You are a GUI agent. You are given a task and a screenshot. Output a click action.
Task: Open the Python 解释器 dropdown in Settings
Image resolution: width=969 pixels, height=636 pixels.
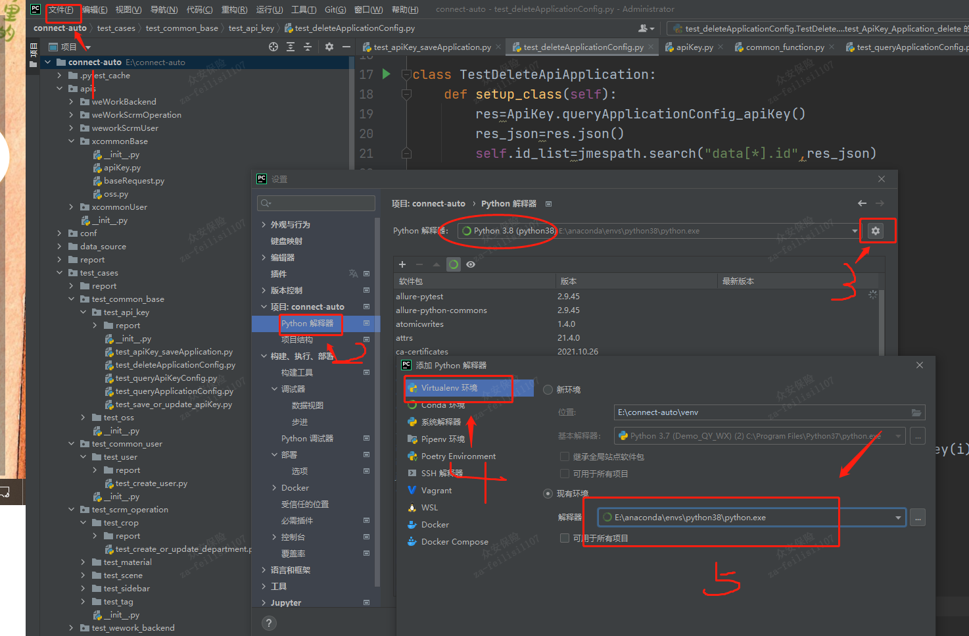[855, 231]
